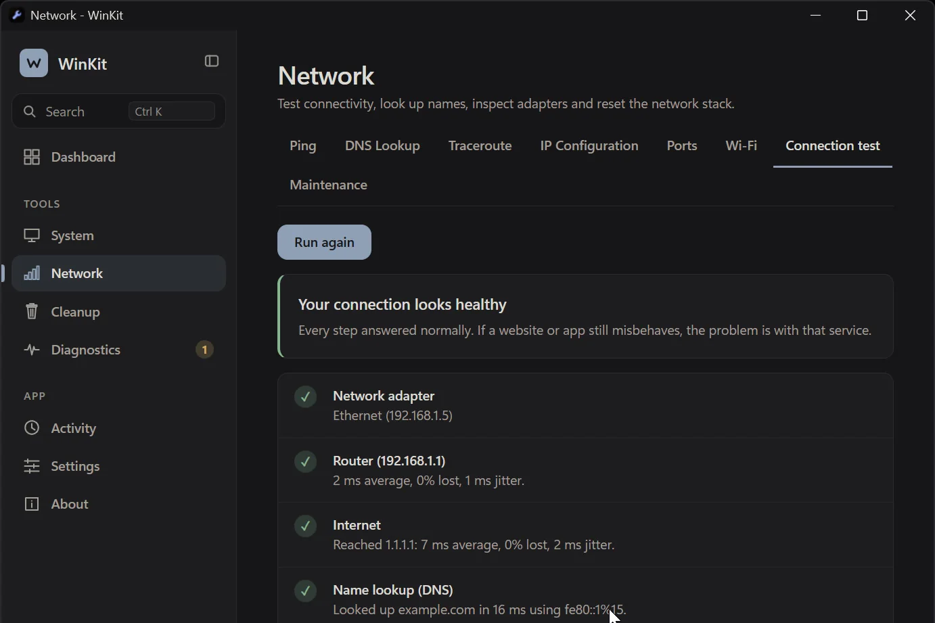Click the Activity clock icon
The width and height of the screenshot is (935, 623).
(x=32, y=428)
